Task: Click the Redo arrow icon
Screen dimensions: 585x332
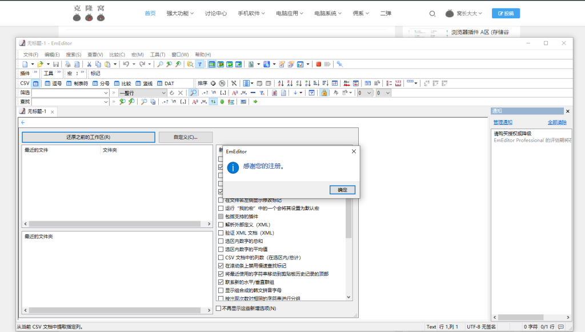Action: pyautogui.click(x=142, y=64)
